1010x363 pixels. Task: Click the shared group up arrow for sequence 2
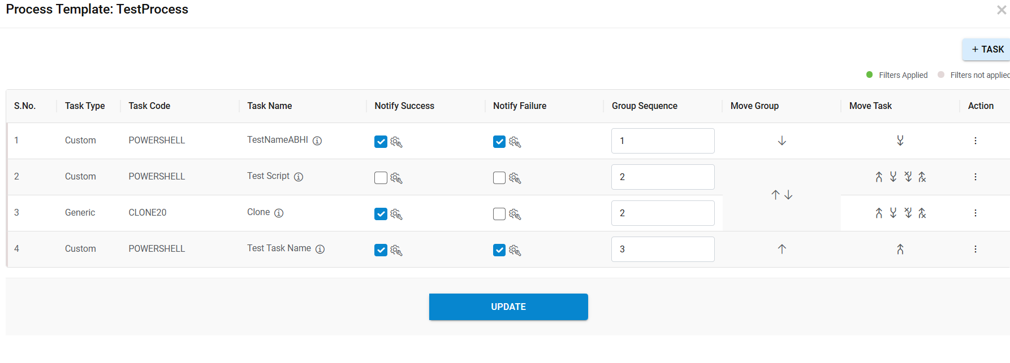click(x=775, y=195)
